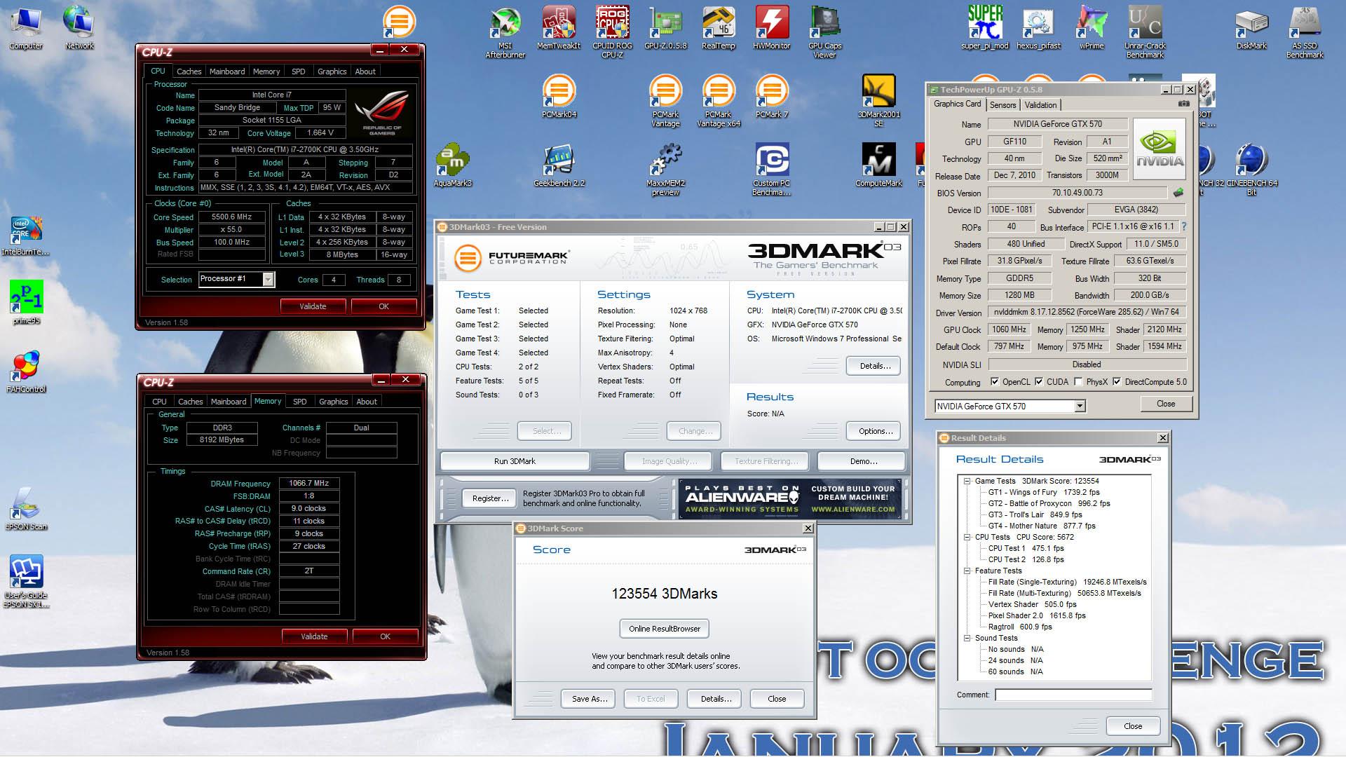This screenshot has width=1346, height=757.
Task: Launch 3DMark2001 SE desktop icon
Action: tap(878, 101)
